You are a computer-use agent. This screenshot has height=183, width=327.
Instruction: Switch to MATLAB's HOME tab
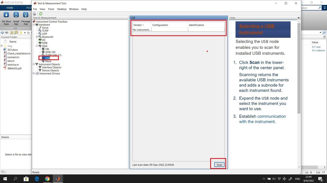click(10, 8)
